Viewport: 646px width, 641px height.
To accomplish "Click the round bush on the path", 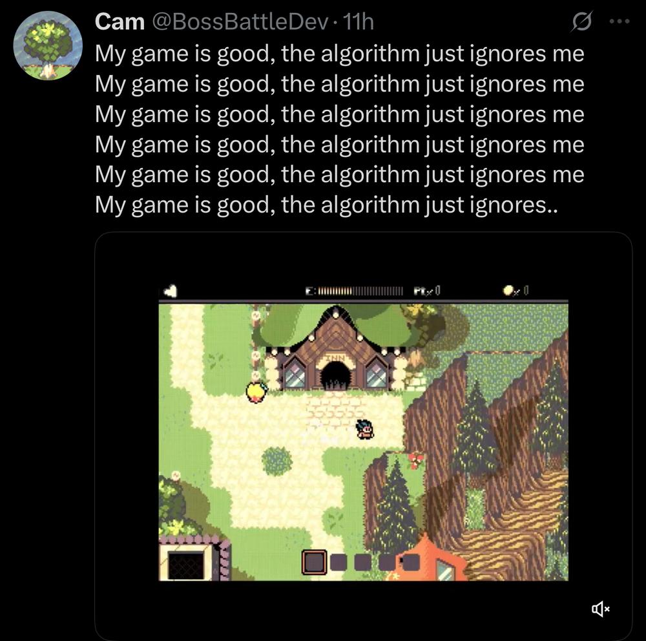I will [x=277, y=460].
